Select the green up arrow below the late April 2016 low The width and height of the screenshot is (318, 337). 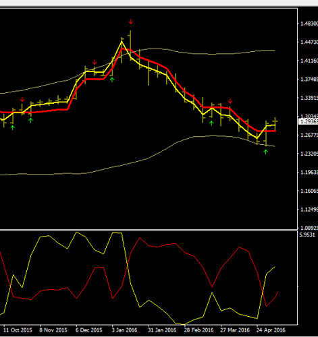(266, 152)
